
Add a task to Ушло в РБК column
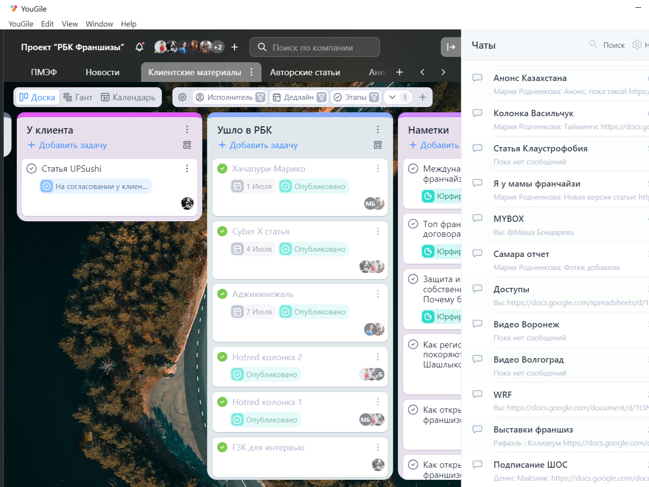258,145
